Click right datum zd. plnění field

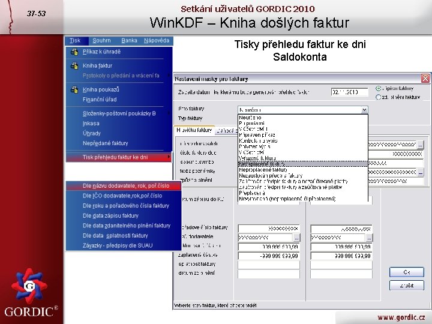341,274
